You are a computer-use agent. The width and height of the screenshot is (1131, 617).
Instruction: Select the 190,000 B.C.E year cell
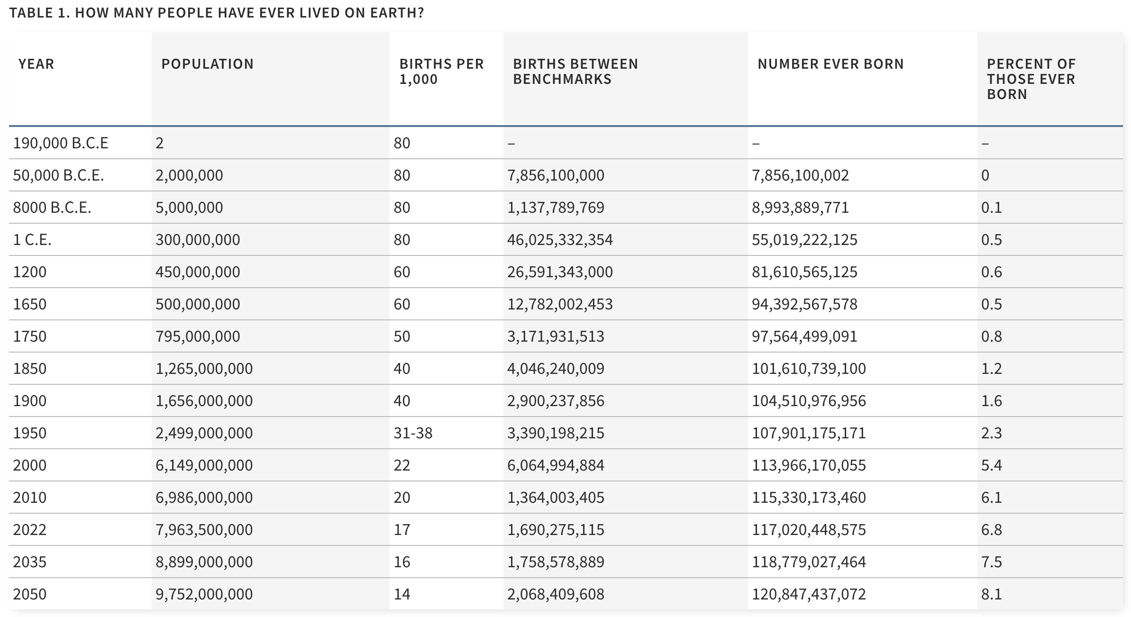[61, 143]
